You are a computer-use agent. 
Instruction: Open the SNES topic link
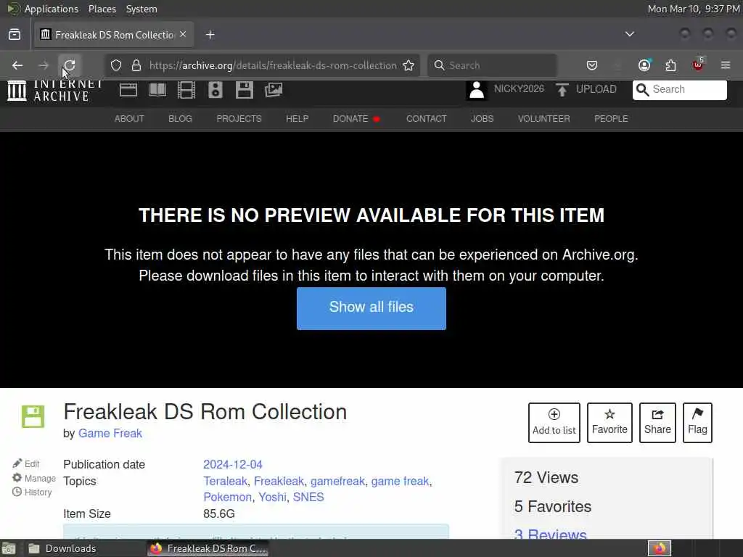coord(308,498)
